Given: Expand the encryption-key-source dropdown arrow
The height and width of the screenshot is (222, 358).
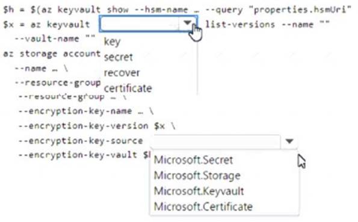Looking at the screenshot, I should [x=289, y=141].
